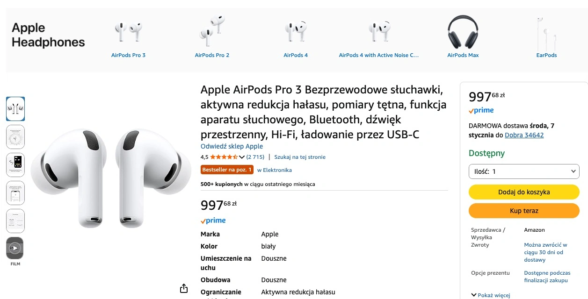Select AirPods Pro 3 icon in header
This screenshot has width=588, height=299.
click(x=128, y=32)
